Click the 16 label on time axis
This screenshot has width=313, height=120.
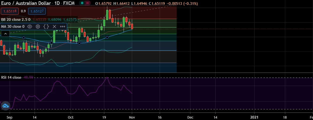(x=160, y=117)
